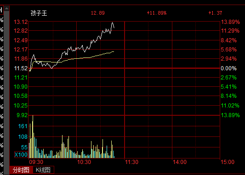Click the price change +1.37

coord(215,13)
